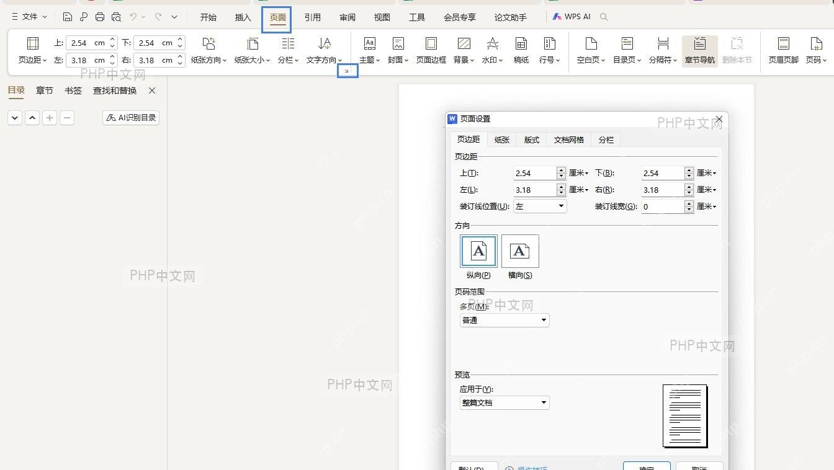Viewport: 834px width, 470px height.
Task: Open the 页码 page number menu
Action: (x=816, y=51)
